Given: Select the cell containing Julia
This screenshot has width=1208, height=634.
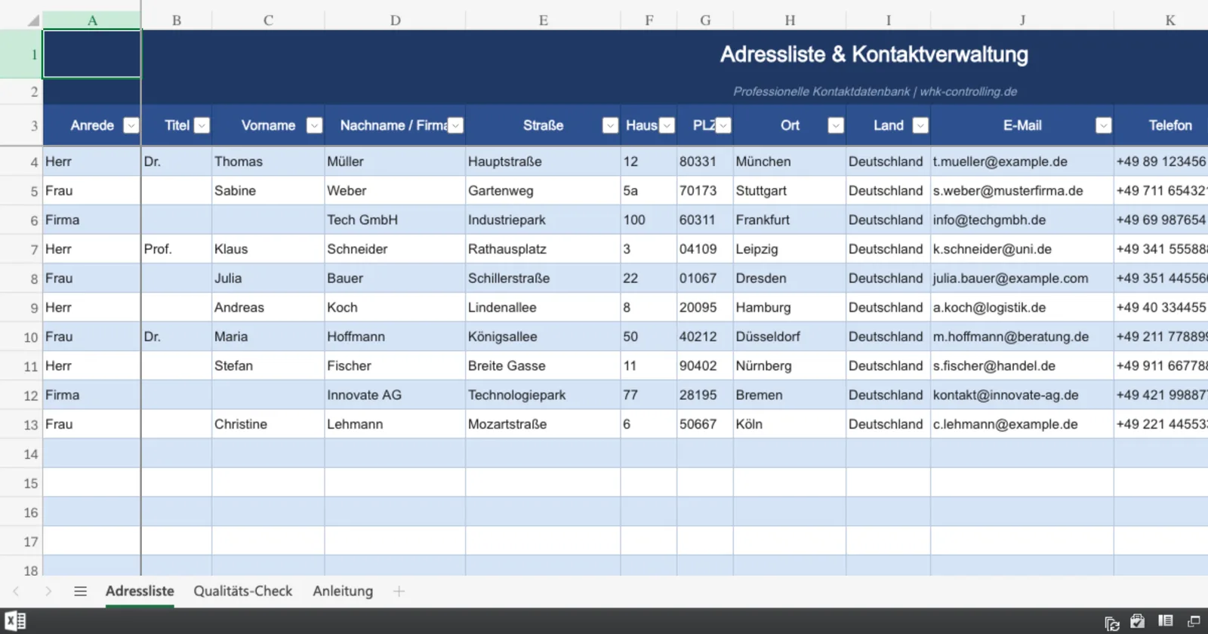Looking at the screenshot, I should click(x=268, y=278).
